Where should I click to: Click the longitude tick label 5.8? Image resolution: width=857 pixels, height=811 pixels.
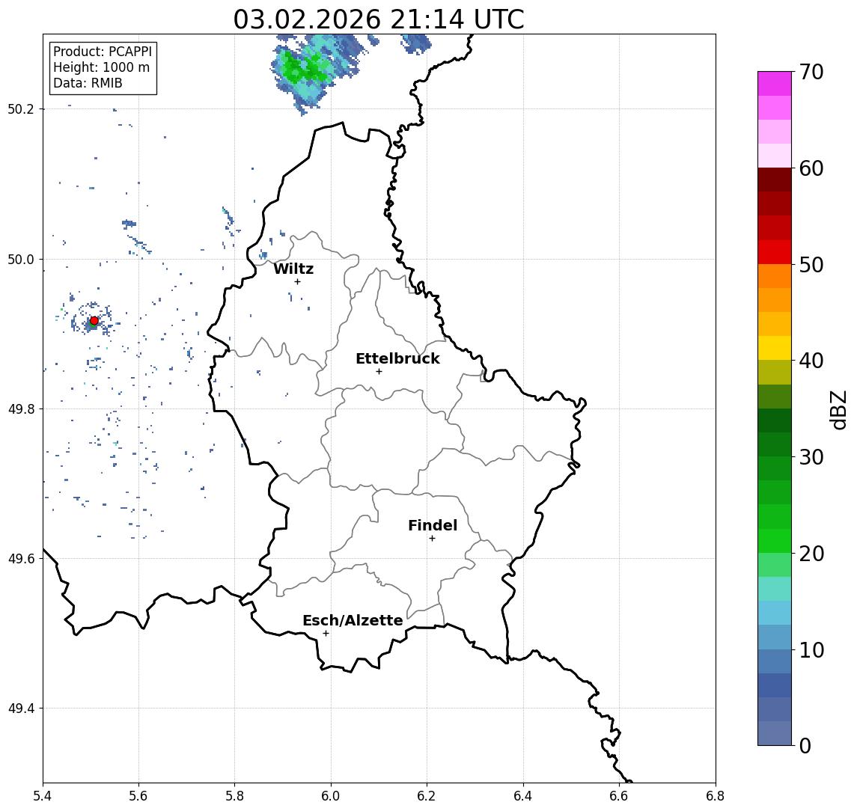pos(234,796)
